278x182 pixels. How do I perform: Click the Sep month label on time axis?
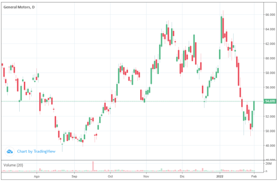(74, 176)
